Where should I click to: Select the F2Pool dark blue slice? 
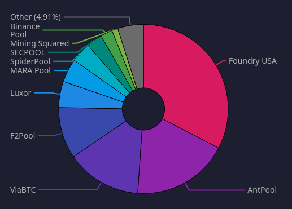point(86,128)
